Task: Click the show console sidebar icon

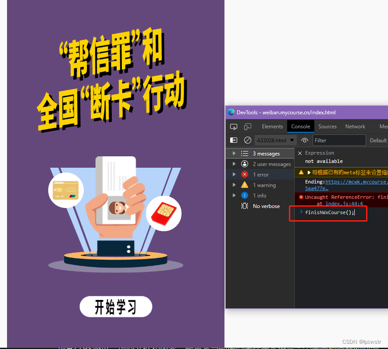Action: (x=233, y=140)
